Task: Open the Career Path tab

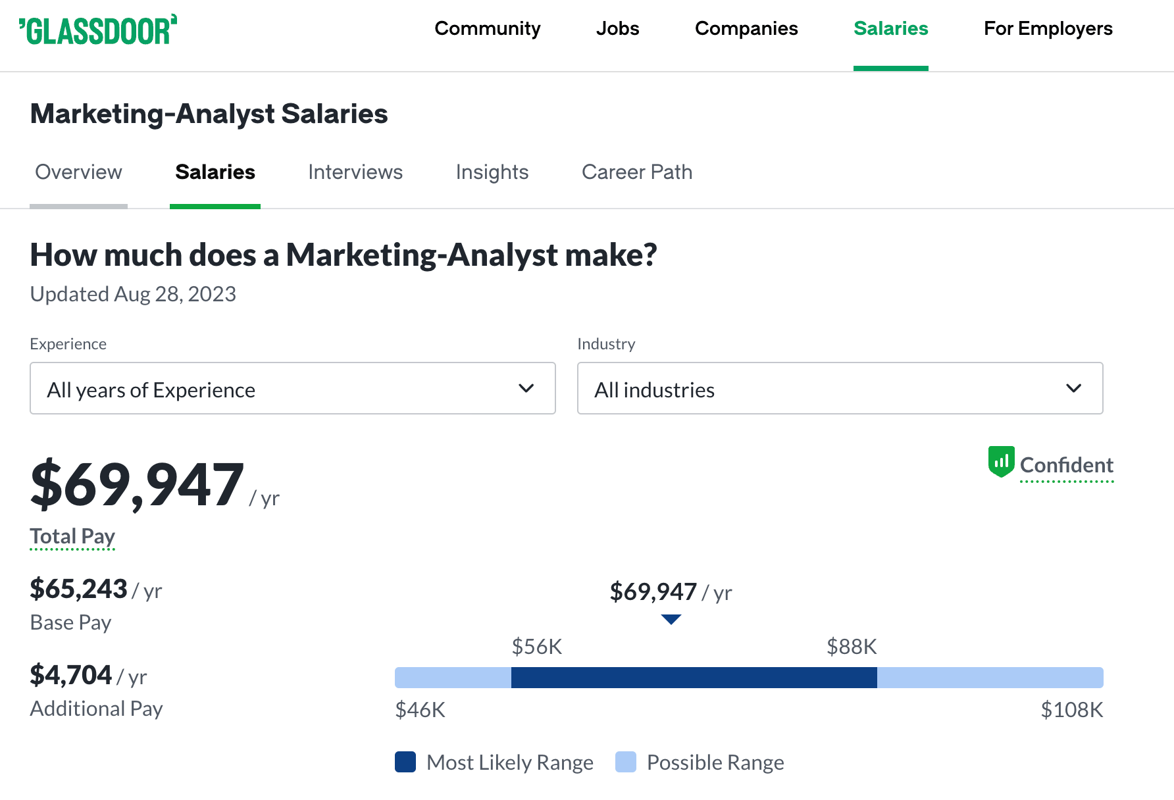Action: pos(636,172)
